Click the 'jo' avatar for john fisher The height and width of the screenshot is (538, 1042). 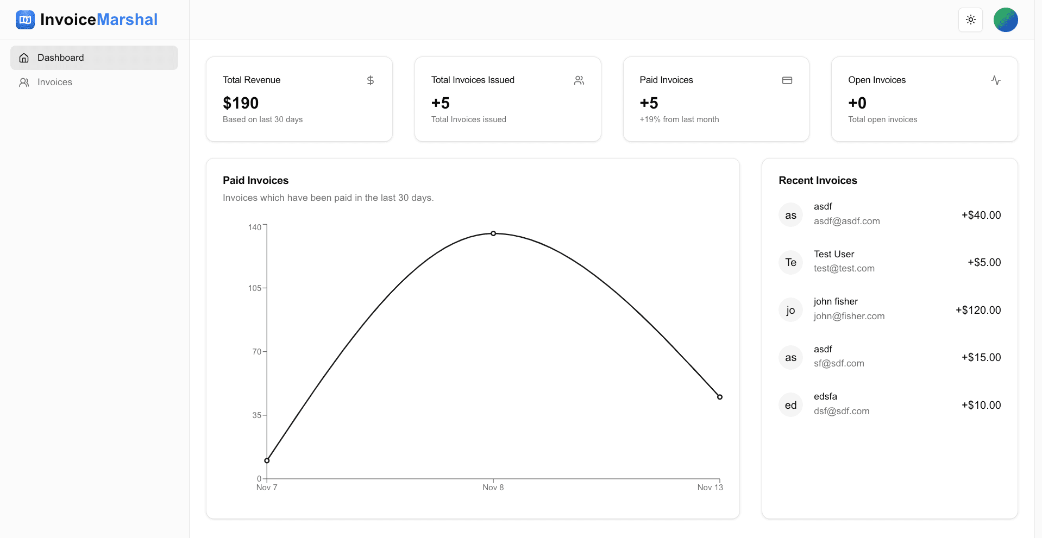[x=790, y=310]
